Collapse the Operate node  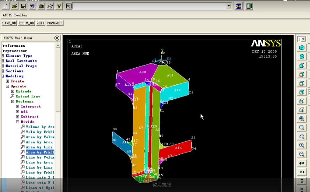pos(8,86)
